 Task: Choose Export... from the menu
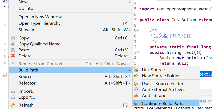click(71, 97)
